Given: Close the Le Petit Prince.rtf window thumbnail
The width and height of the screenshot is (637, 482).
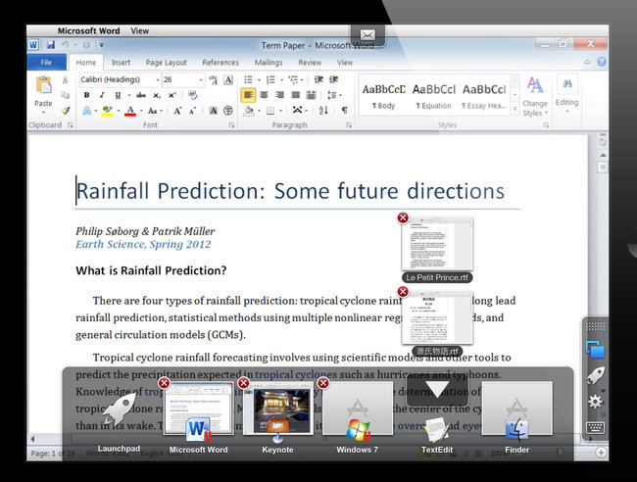Looking at the screenshot, I should [x=403, y=218].
